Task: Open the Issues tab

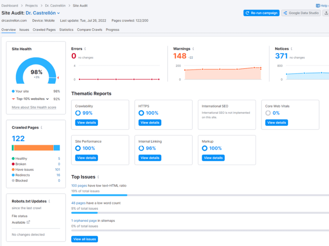Action: 24,30
